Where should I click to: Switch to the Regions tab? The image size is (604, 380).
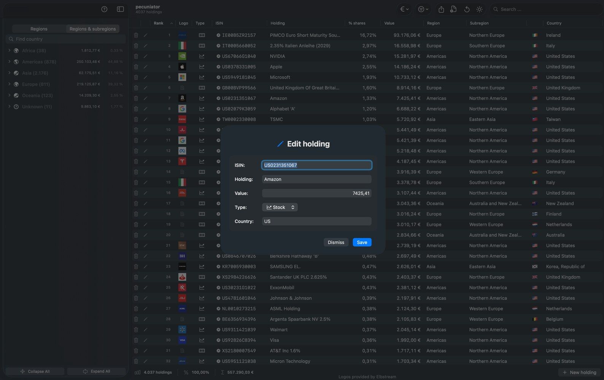(39, 29)
